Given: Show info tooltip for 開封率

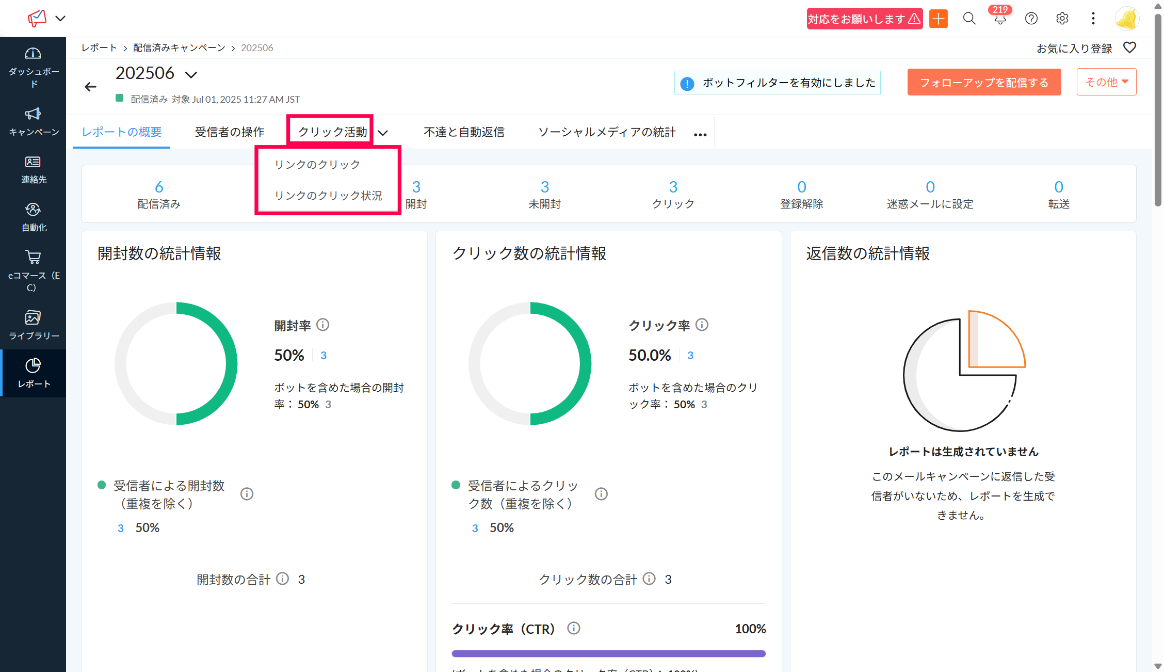Looking at the screenshot, I should tap(322, 325).
